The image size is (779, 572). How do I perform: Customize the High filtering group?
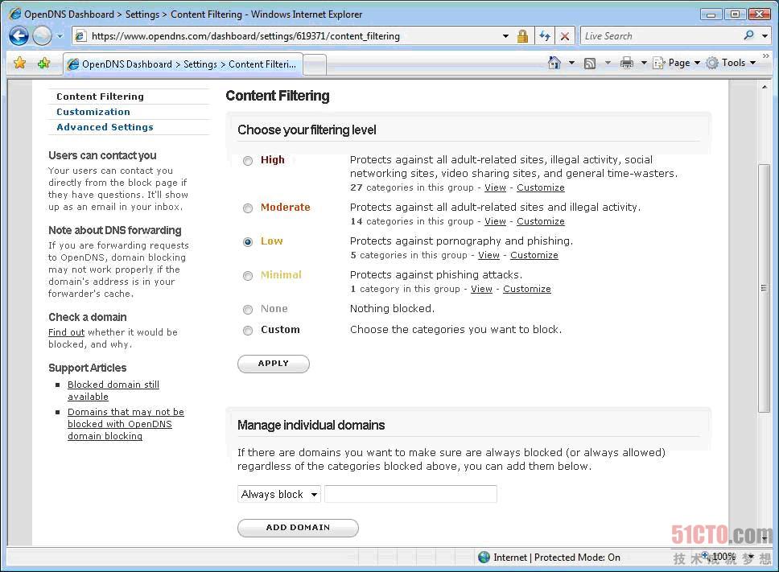point(541,187)
